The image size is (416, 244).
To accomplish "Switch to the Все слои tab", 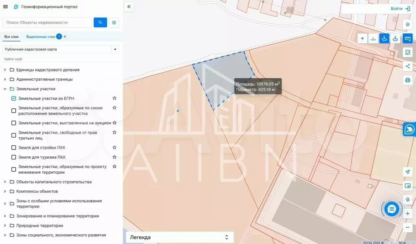I will (11, 37).
